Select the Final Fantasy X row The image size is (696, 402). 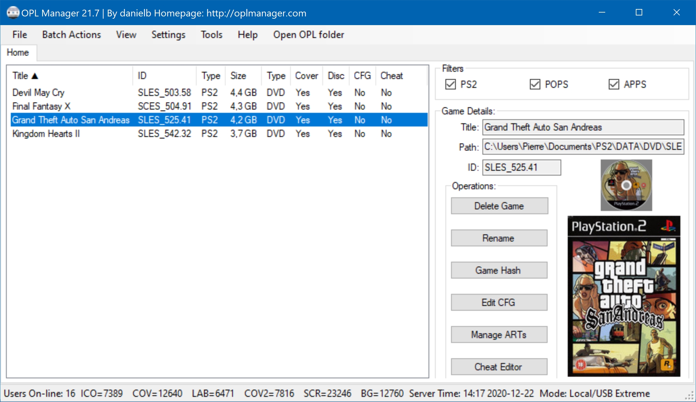pyautogui.click(x=219, y=106)
